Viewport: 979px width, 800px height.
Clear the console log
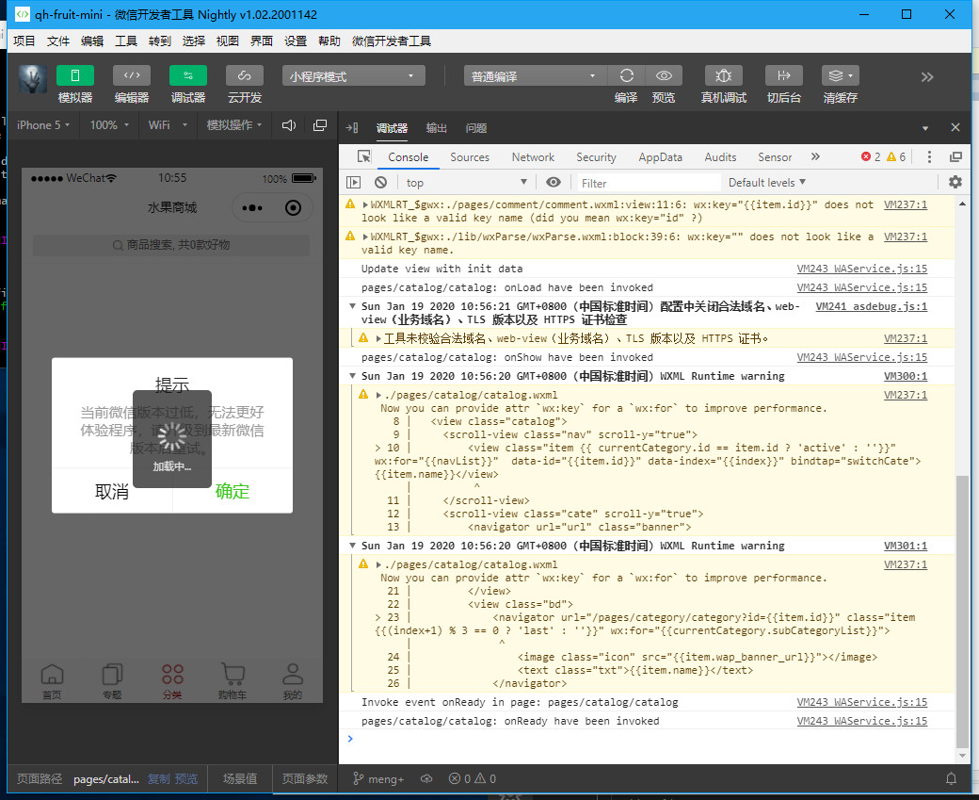point(381,183)
